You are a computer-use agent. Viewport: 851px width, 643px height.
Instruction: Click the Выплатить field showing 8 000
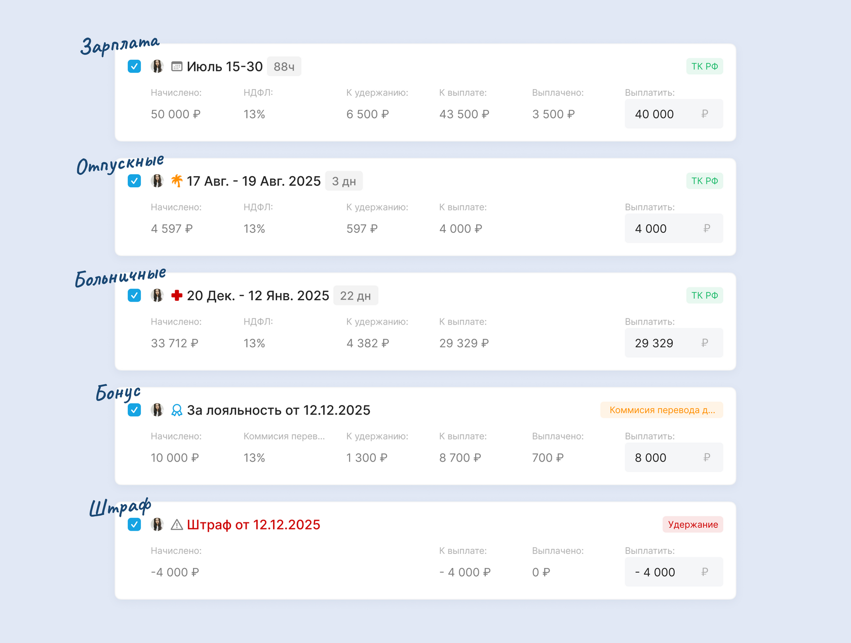click(664, 458)
